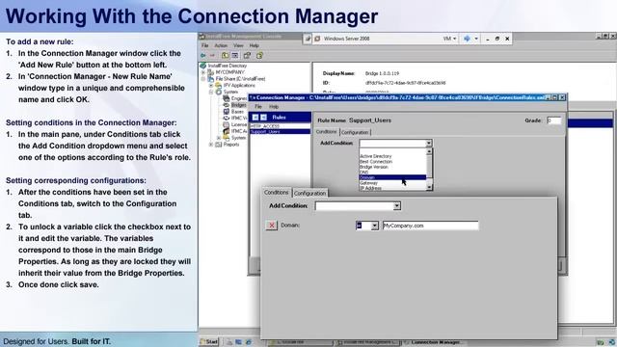The height and width of the screenshot is (347, 617).
Task: Select the Bridges item in the tree
Action: coord(238,105)
